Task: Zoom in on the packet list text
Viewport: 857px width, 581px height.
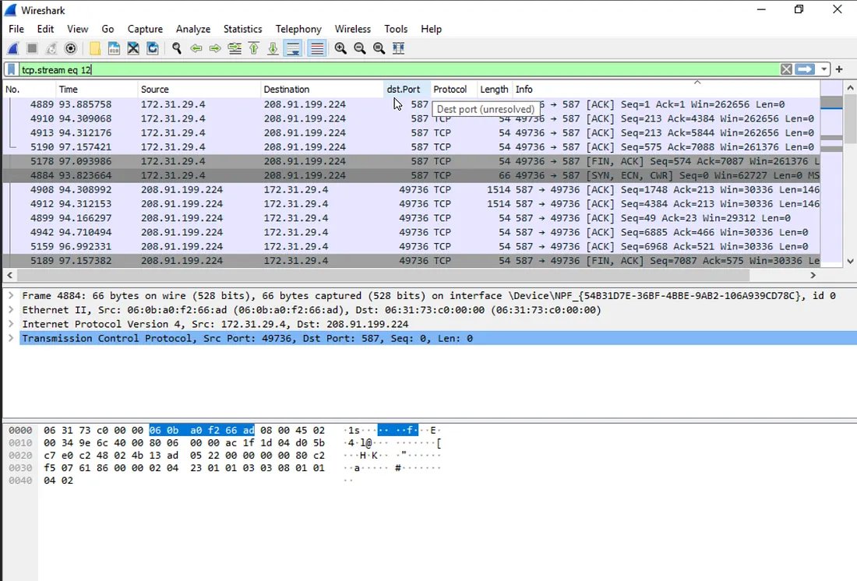Action: click(x=340, y=48)
